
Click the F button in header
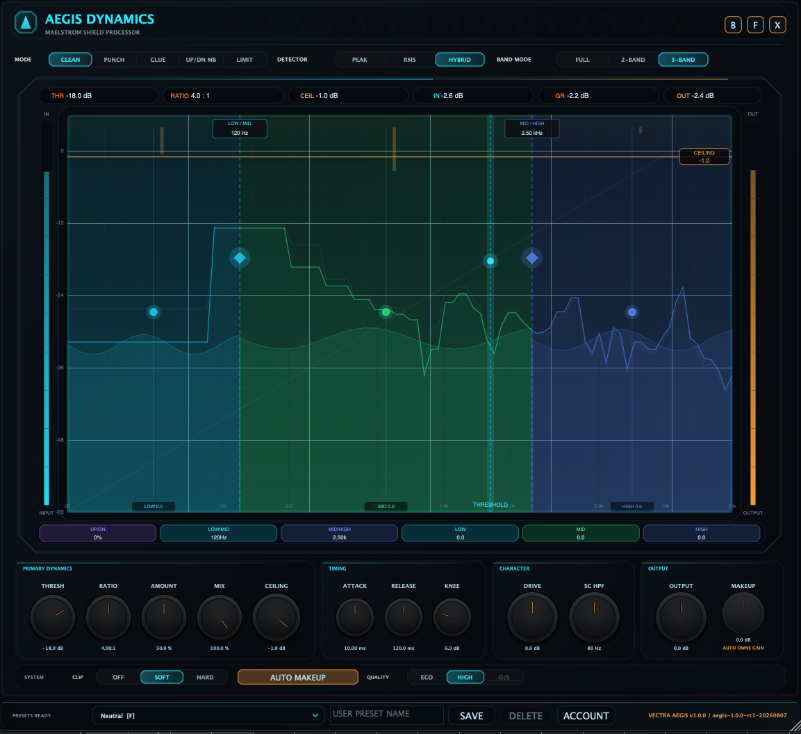coord(755,24)
